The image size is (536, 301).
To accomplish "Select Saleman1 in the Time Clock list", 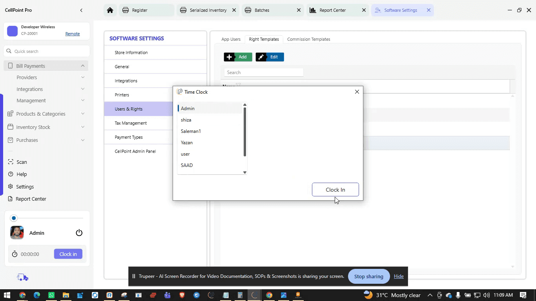I will point(210,131).
